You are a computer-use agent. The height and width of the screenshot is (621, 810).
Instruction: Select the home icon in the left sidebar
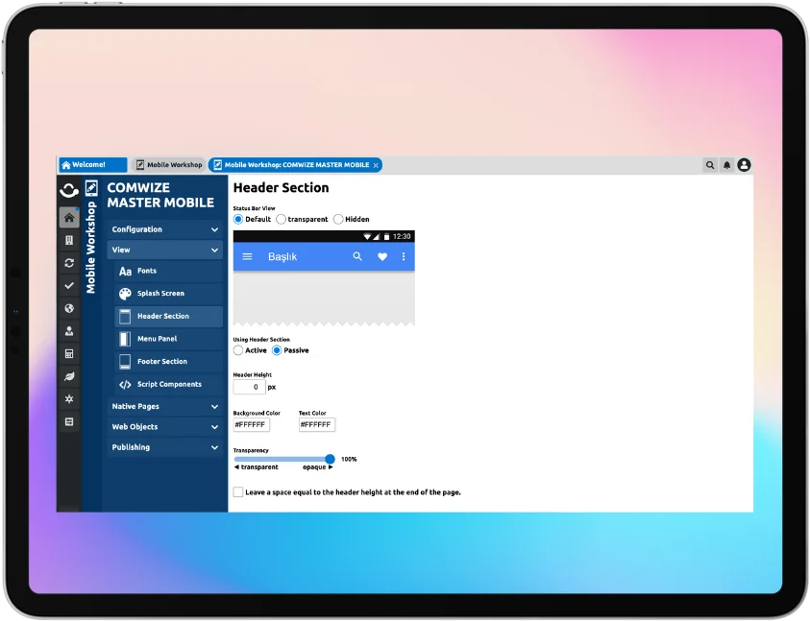pyautogui.click(x=68, y=216)
